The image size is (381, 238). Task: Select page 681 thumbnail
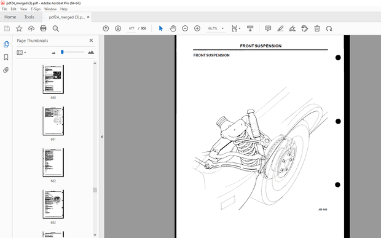point(53,121)
